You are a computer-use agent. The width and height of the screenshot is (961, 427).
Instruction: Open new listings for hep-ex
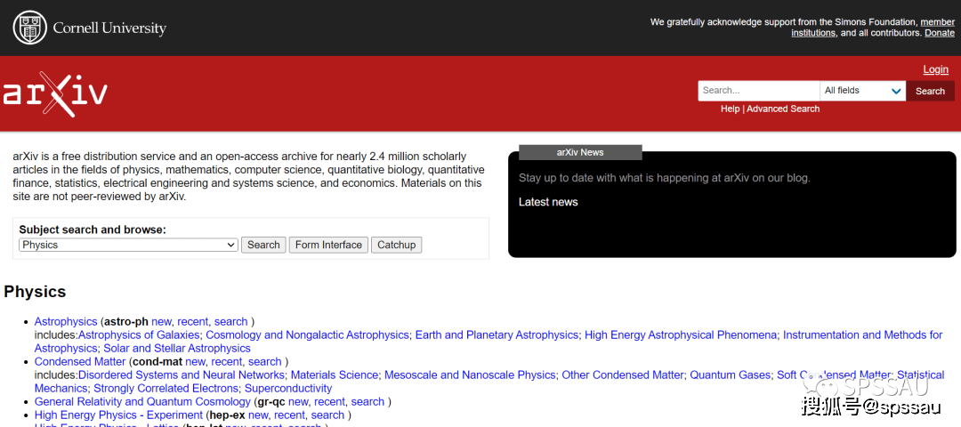(258, 415)
